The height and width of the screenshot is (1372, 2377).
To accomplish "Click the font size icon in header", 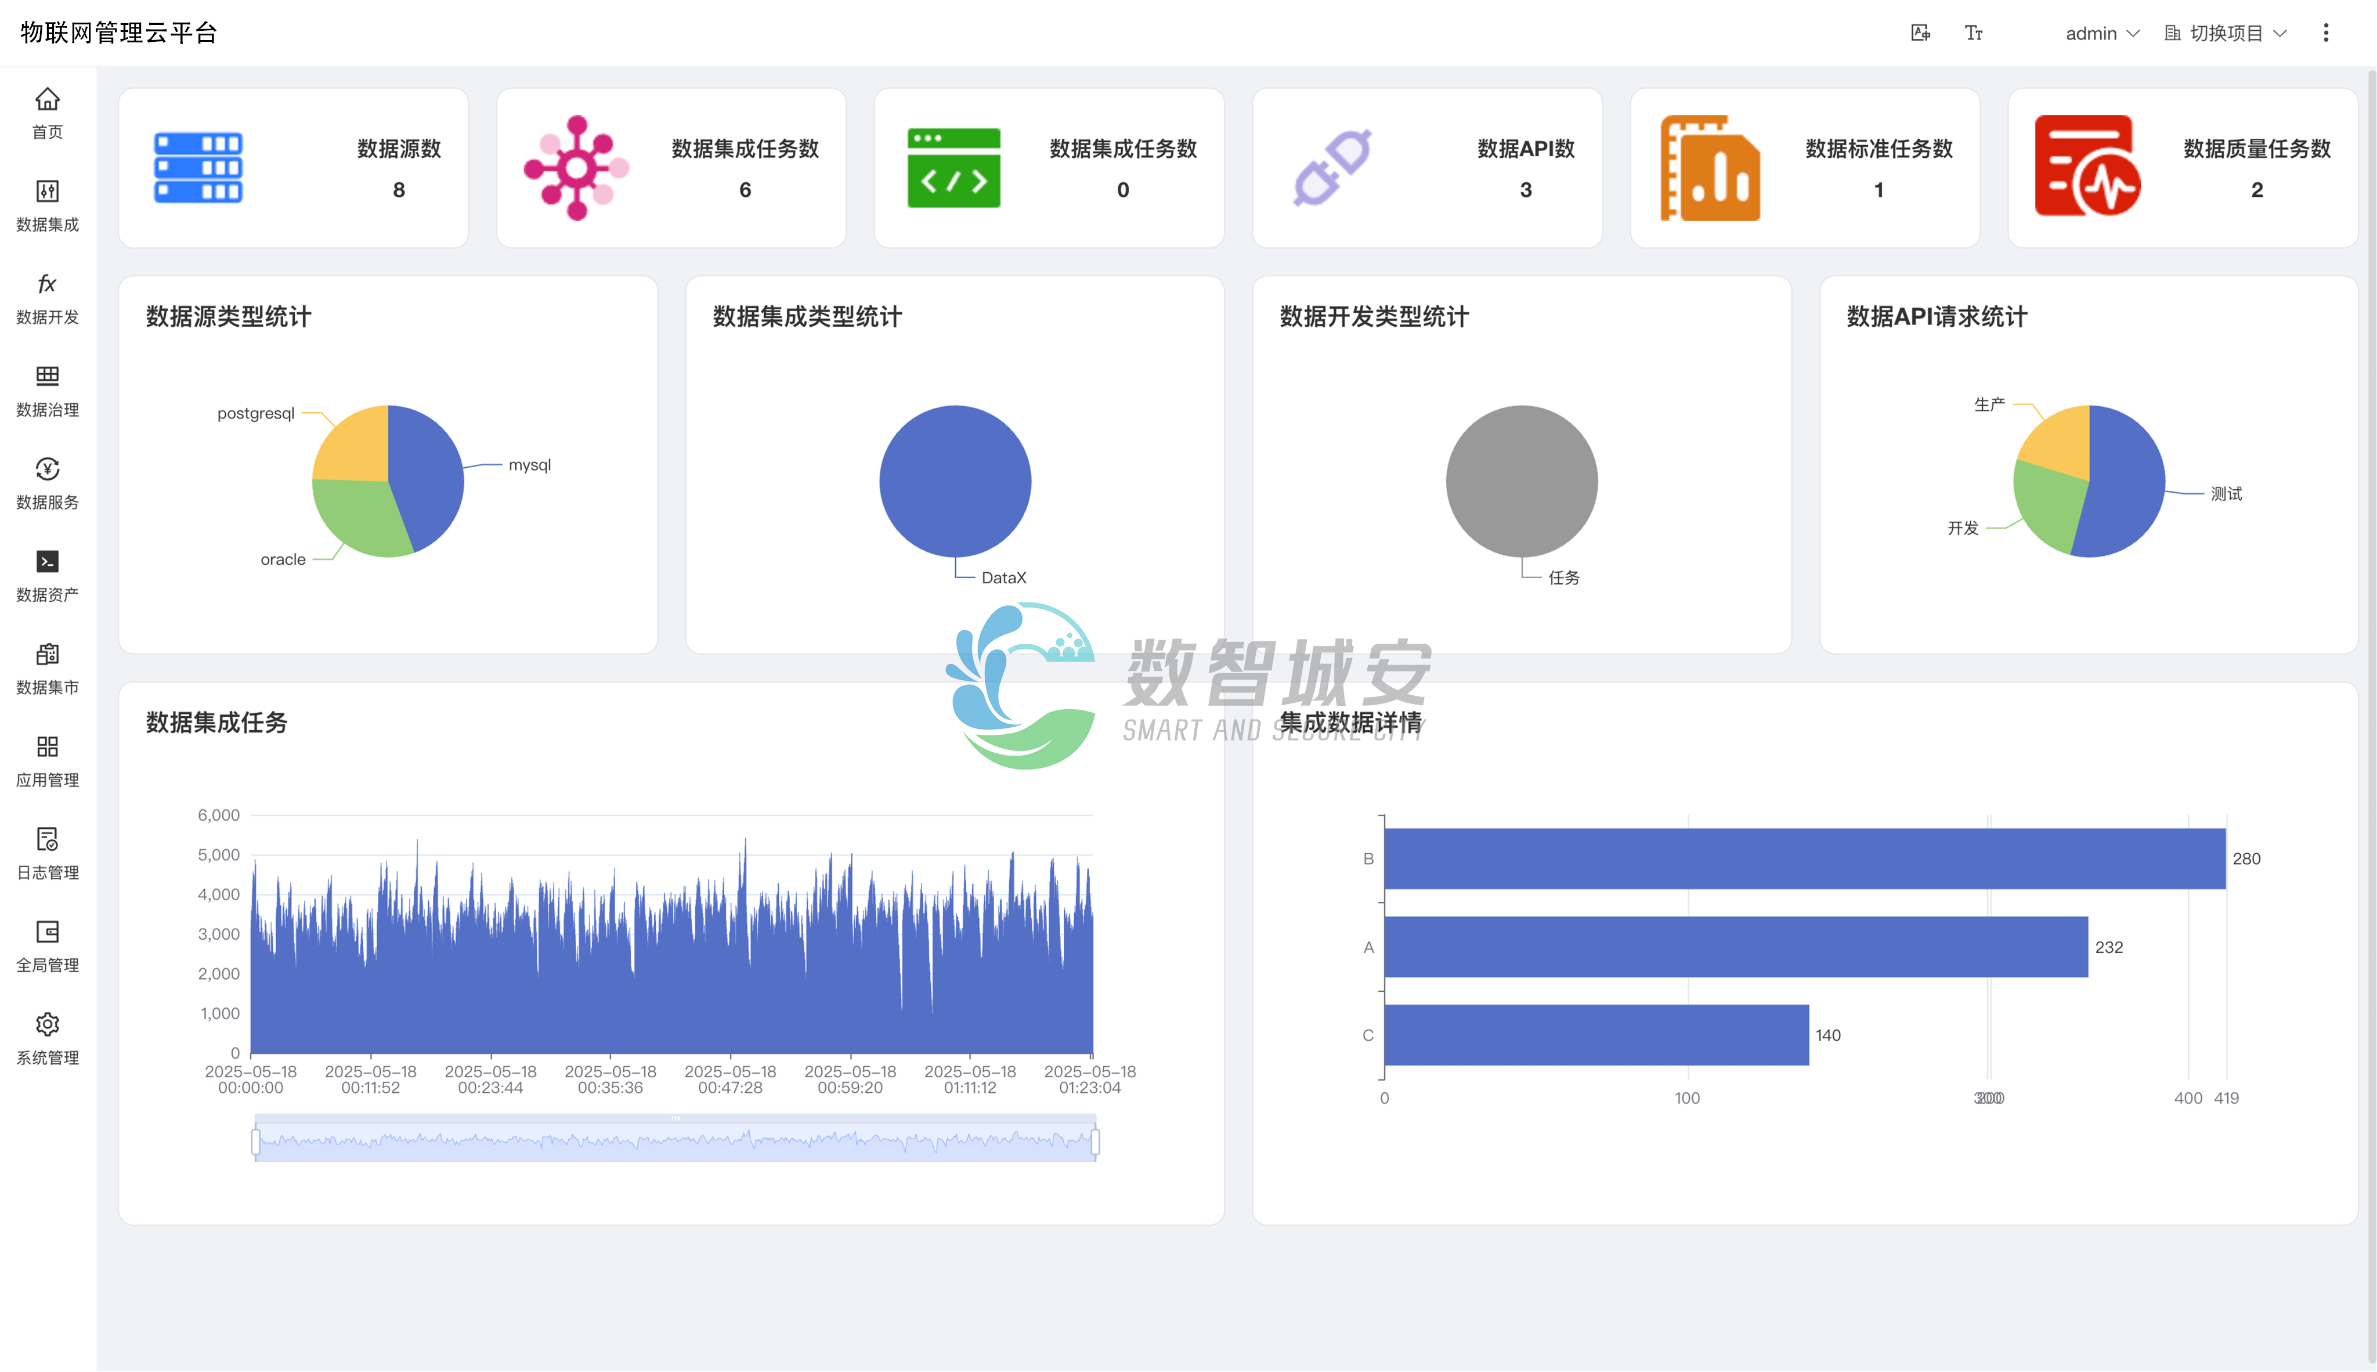I will (x=1974, y=33).
